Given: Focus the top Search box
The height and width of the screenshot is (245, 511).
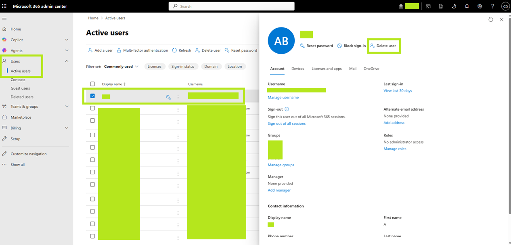Looking at the screenshot, I should [232, 6].
